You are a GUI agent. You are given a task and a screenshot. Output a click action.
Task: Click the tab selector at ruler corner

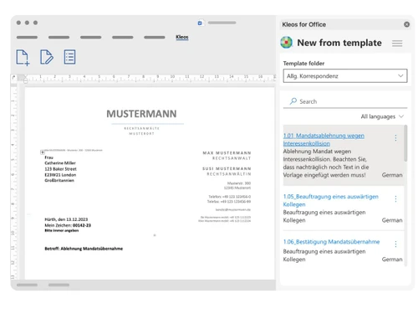(x=13, y=77)
